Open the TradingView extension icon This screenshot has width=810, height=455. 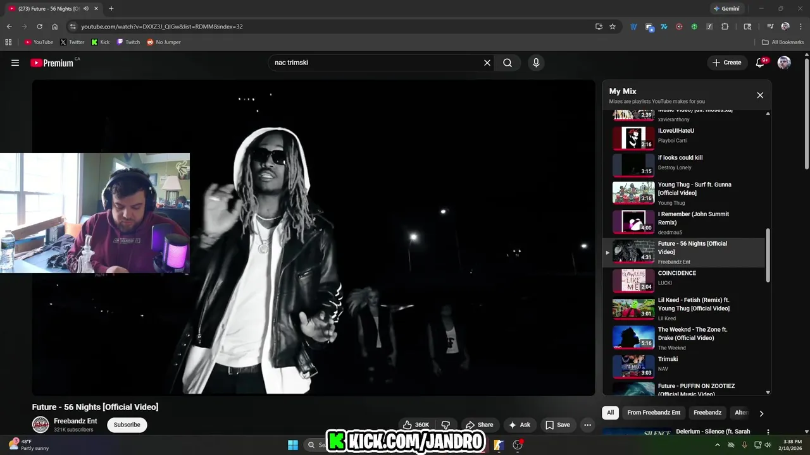633,27
